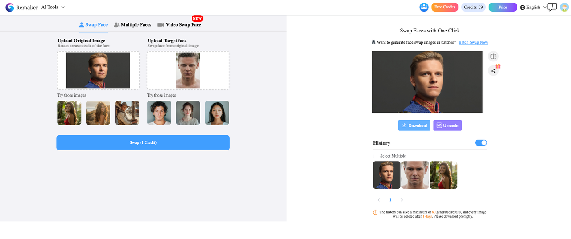The image size is (571, 239).
Task: Choose the short-haired woman target sample
Action: [188, 113]
